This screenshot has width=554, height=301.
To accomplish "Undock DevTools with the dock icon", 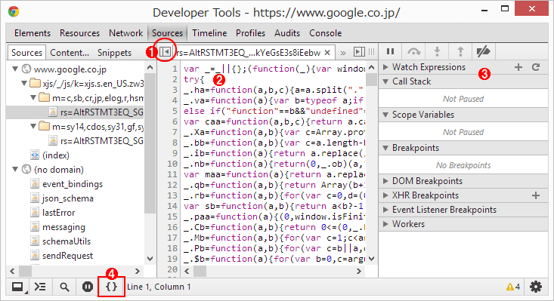I will click(17, 287).
